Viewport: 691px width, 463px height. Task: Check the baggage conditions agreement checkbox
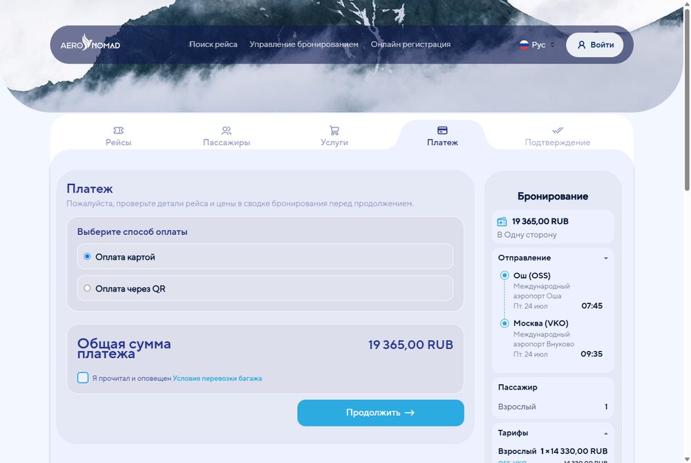pos(83,377)
